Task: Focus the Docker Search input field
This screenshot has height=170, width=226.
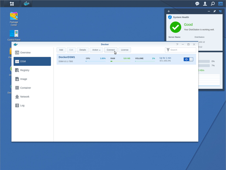Action: (181, 50)
